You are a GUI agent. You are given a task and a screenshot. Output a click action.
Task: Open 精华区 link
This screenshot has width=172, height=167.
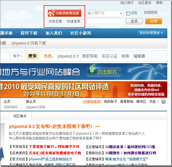pos(141,102)
